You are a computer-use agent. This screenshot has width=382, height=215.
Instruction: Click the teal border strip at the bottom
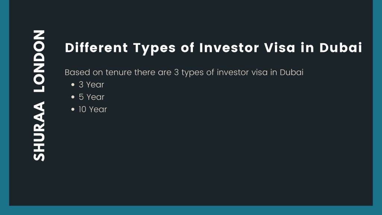[x=191, y=211]
